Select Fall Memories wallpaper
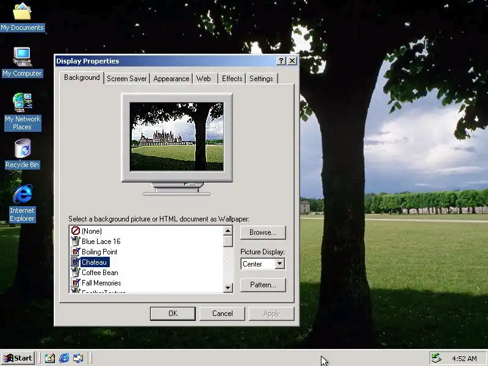Image resolution: width=488 pixels, height=366 pixels. (x=101, y=283)
